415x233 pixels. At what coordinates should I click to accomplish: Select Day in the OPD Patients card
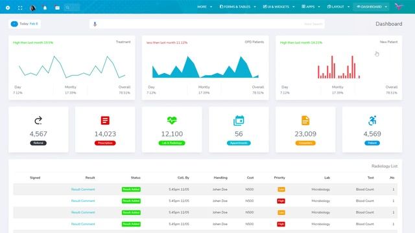pyautogui.click(x=151, y=87)
